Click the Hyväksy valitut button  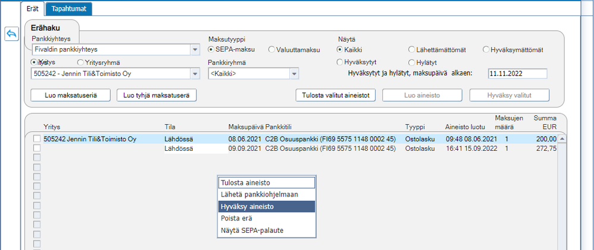[509, 96]
